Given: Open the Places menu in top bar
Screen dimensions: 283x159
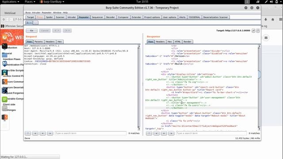Looking at the screenshot, I should click(x=30, y=2).
